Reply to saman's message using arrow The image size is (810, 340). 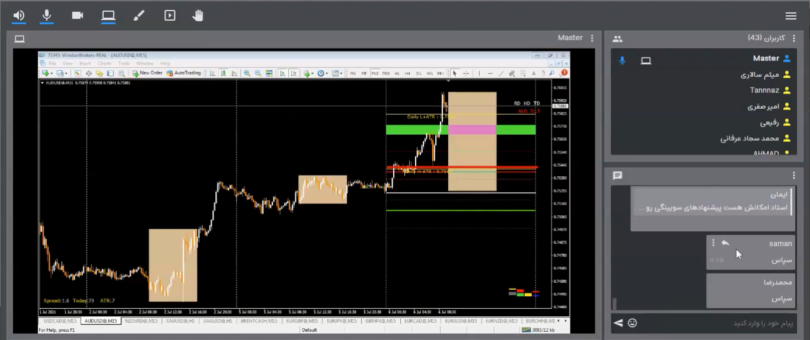click(725, 243)
